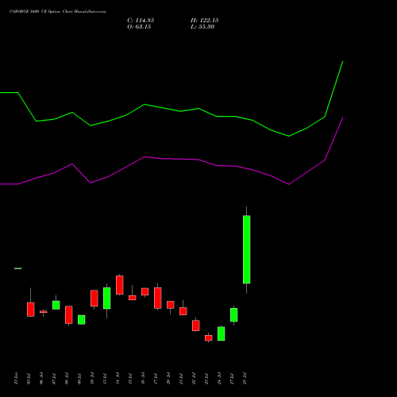
Task: Click the close price value C: 114.85
Action: (x=141, y=21)
